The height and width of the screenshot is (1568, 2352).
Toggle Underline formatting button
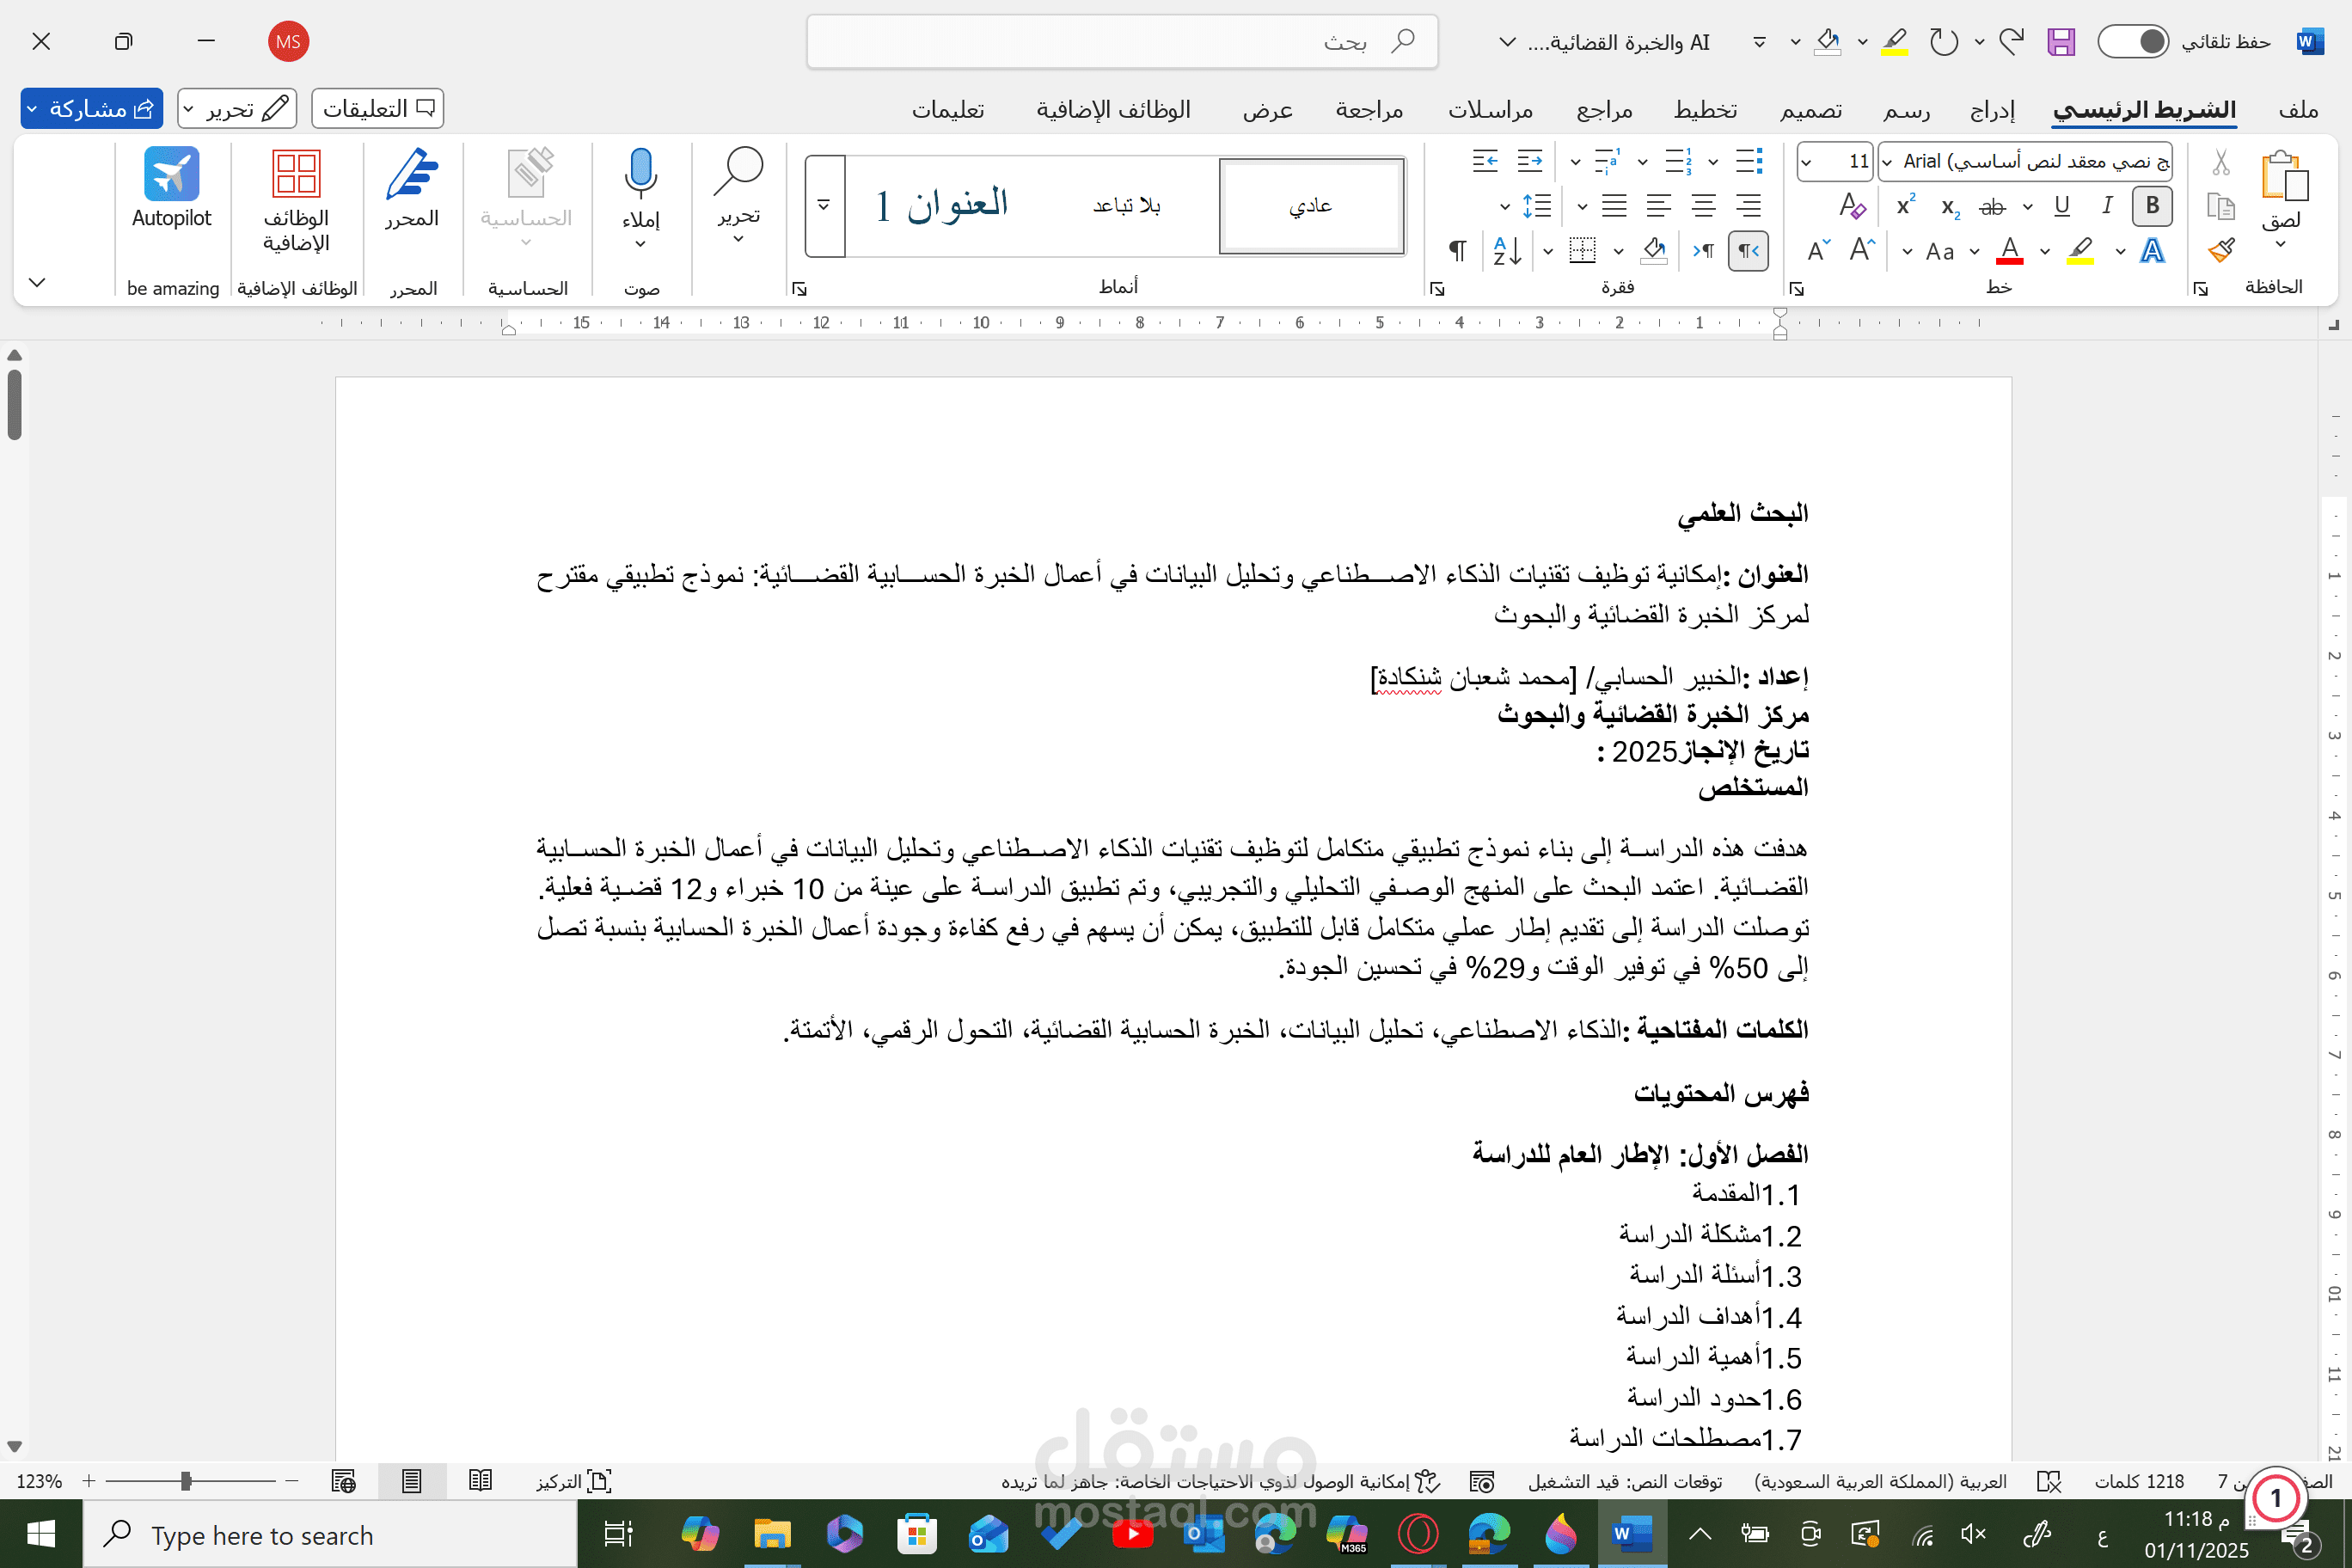coord(2061,206)
